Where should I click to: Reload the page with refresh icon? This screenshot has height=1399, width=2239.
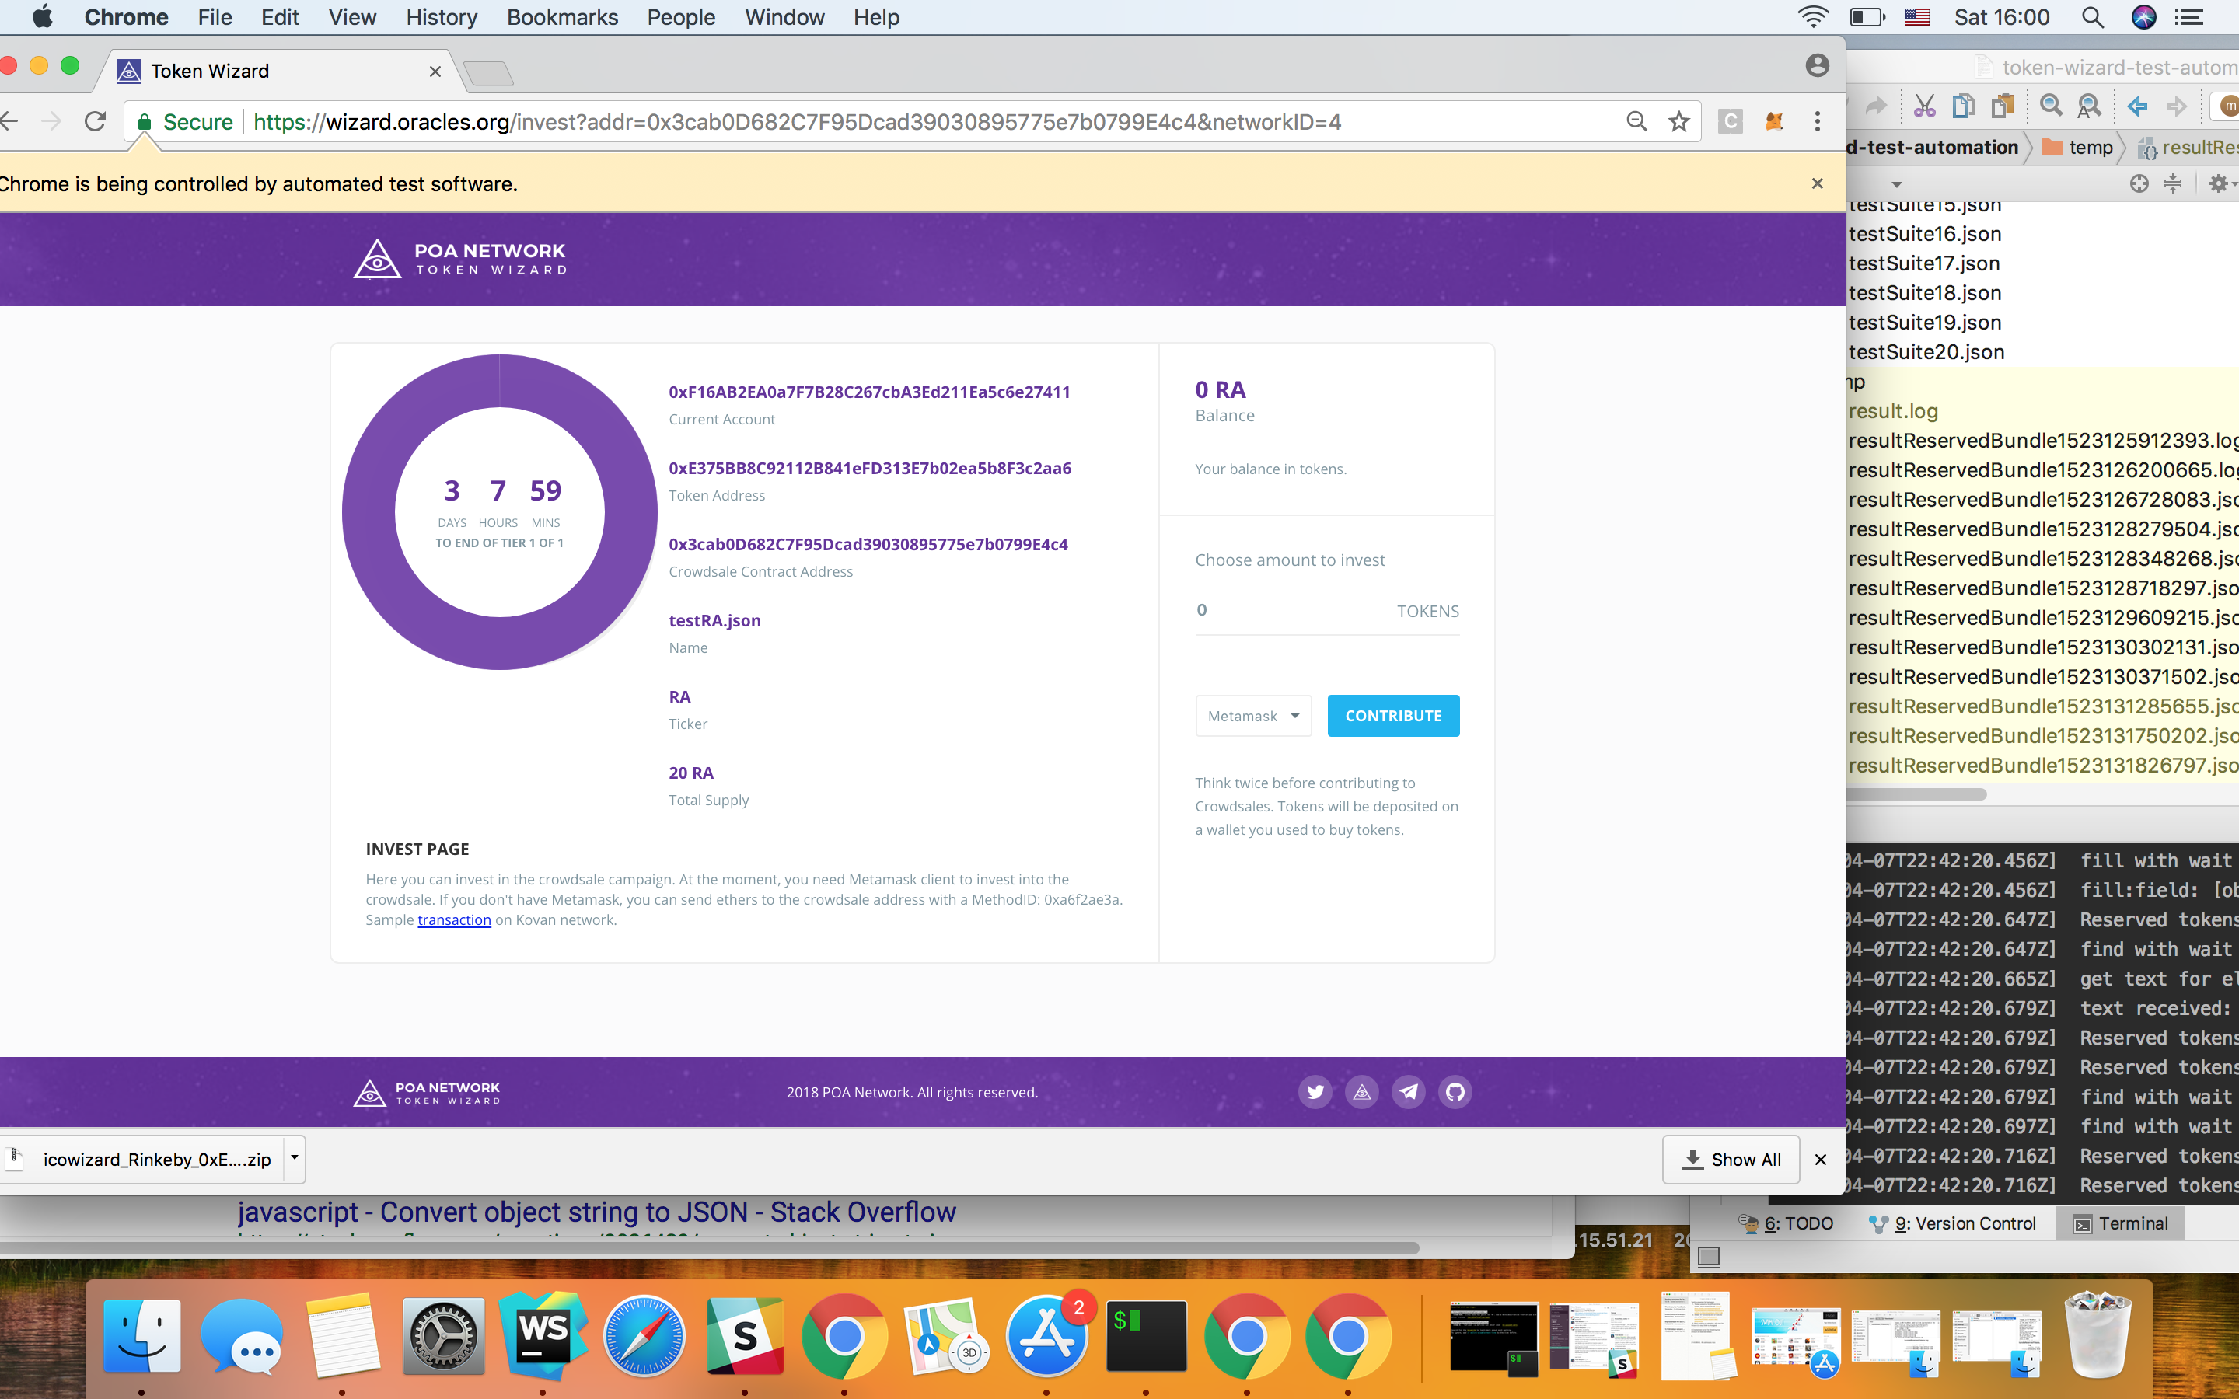point(94,122)
